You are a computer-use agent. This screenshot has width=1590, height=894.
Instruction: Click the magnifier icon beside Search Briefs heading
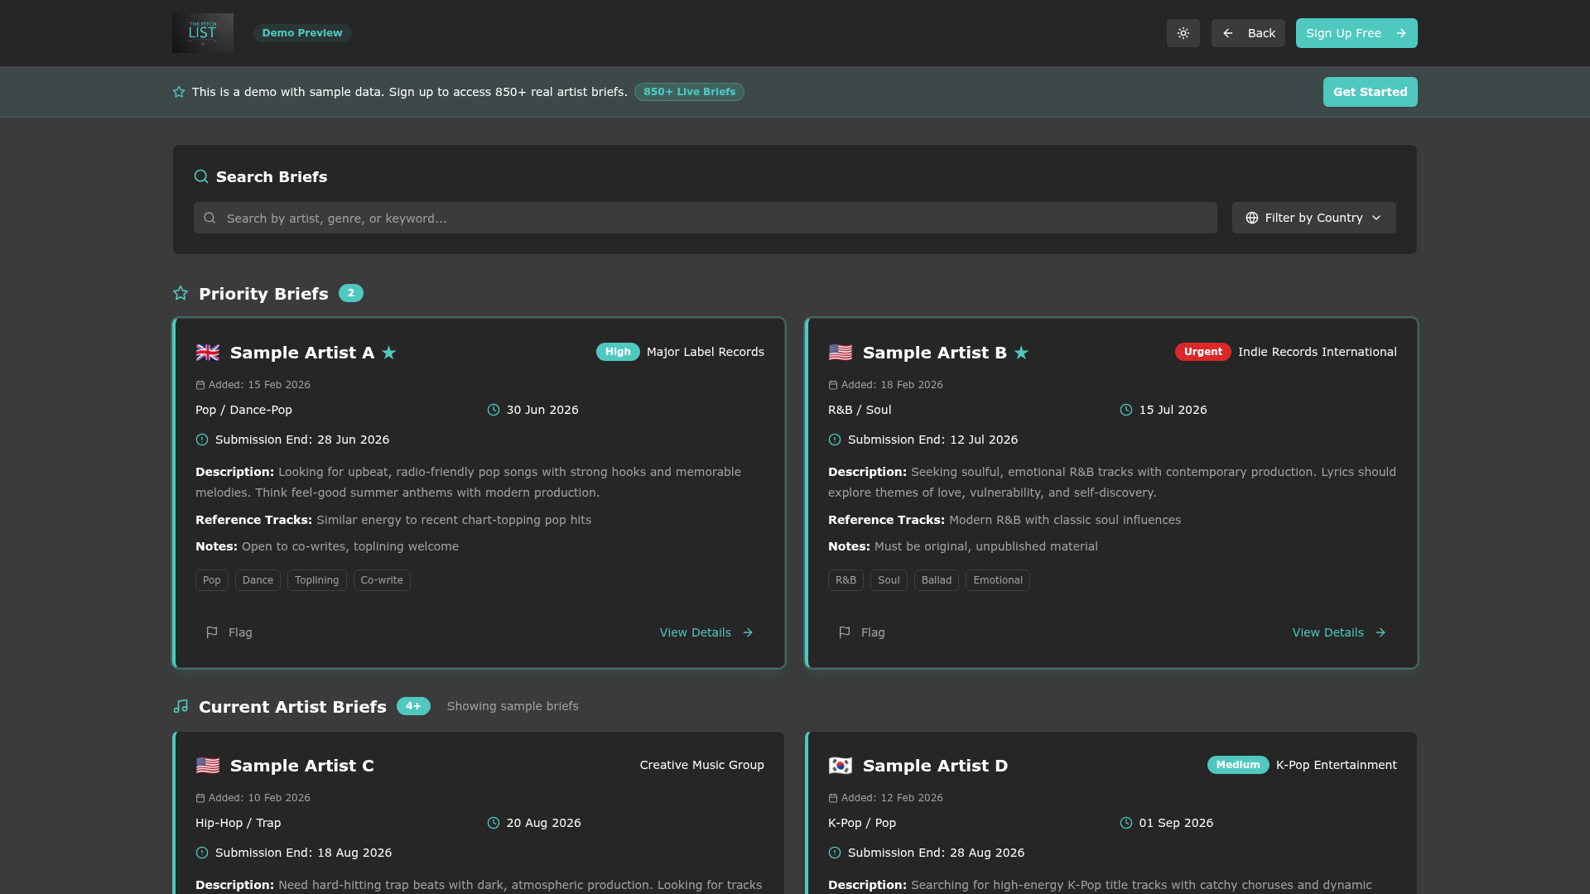(201, 176)
